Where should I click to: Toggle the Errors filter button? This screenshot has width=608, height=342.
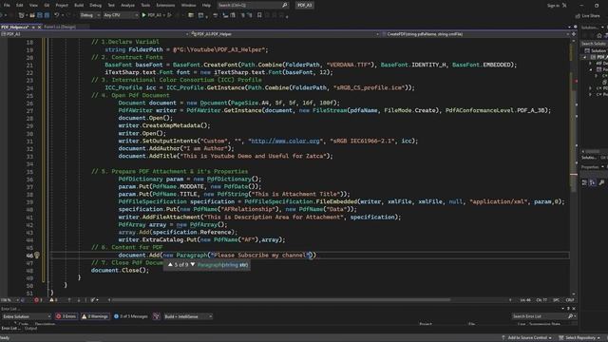66,316
